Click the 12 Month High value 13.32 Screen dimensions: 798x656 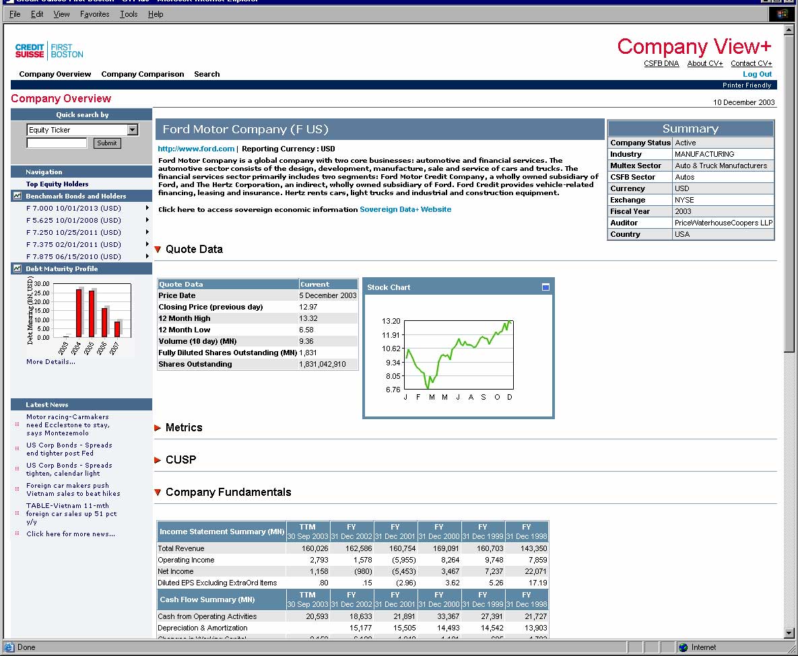pyautogui.click(x=308, y=318)
